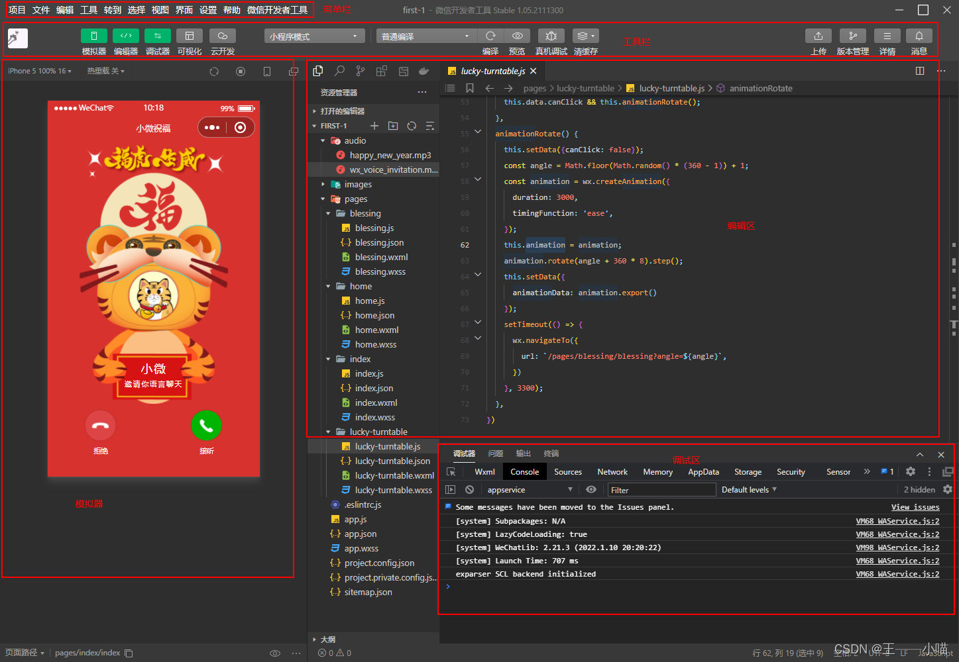Split the editor to the right

pyautogui.click(x=920, y=71)
